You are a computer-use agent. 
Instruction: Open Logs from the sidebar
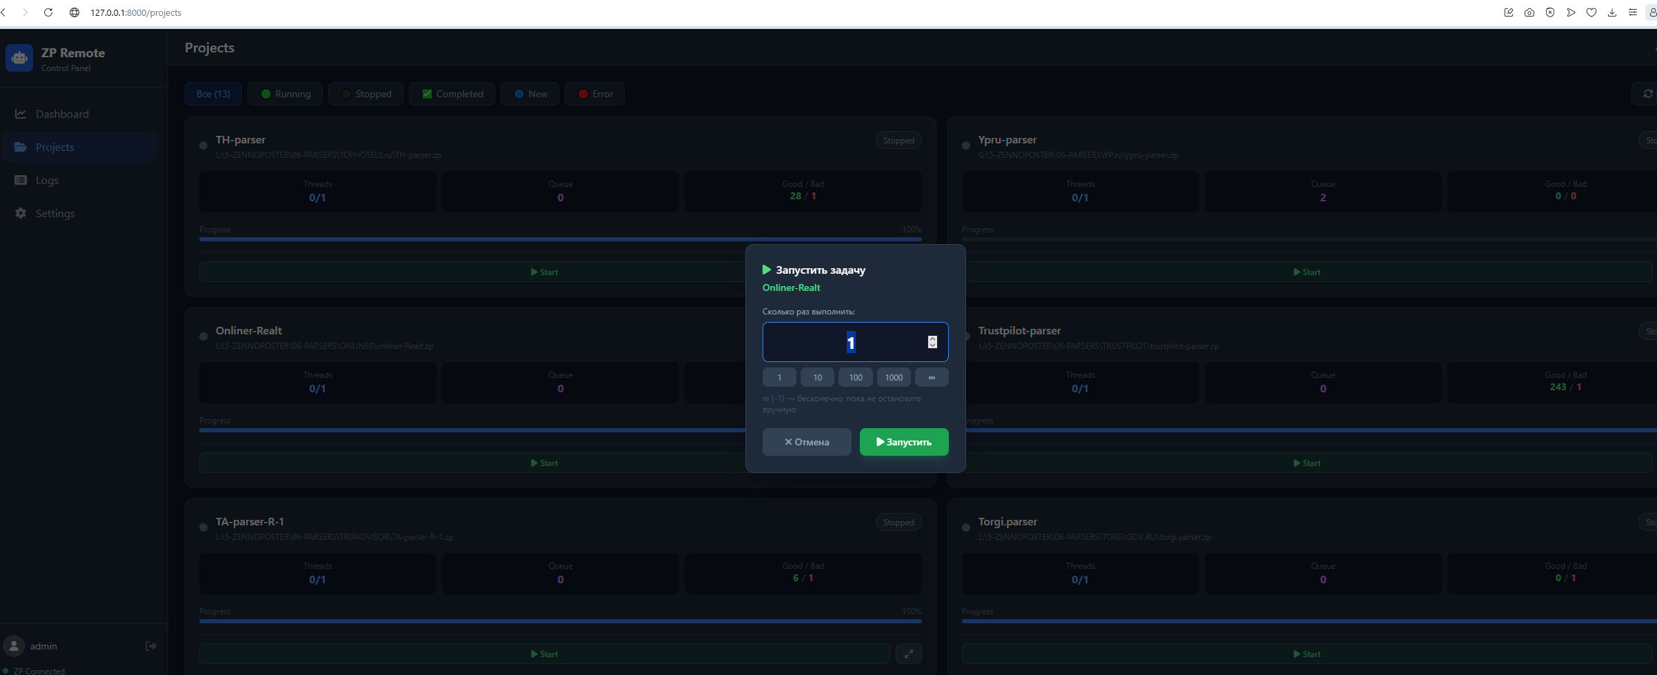(80, 180)
